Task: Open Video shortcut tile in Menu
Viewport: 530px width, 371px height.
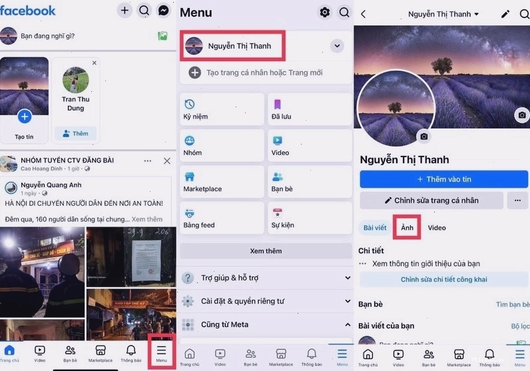Action: click(x=310, y=145)
